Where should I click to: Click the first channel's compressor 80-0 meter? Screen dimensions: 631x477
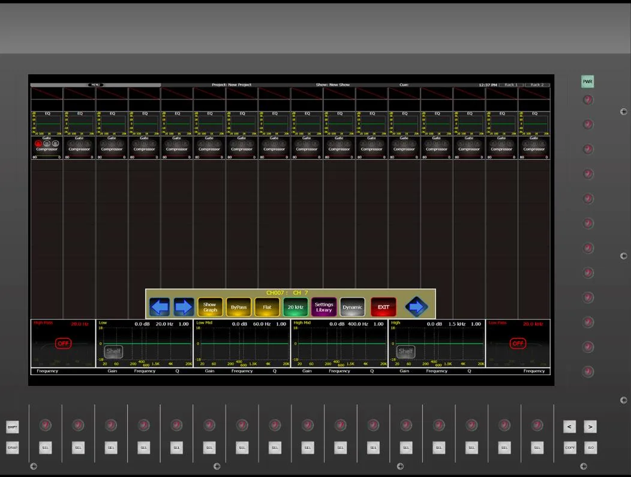(x=47, y=157)
